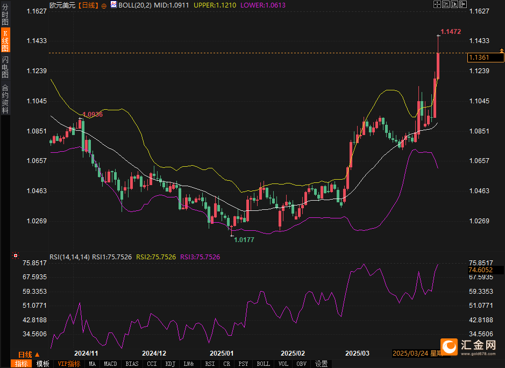This screenshot has height=368, width=505.
Task: Click the orange double-arrow above price 1.1361
Action: (501, 51)
